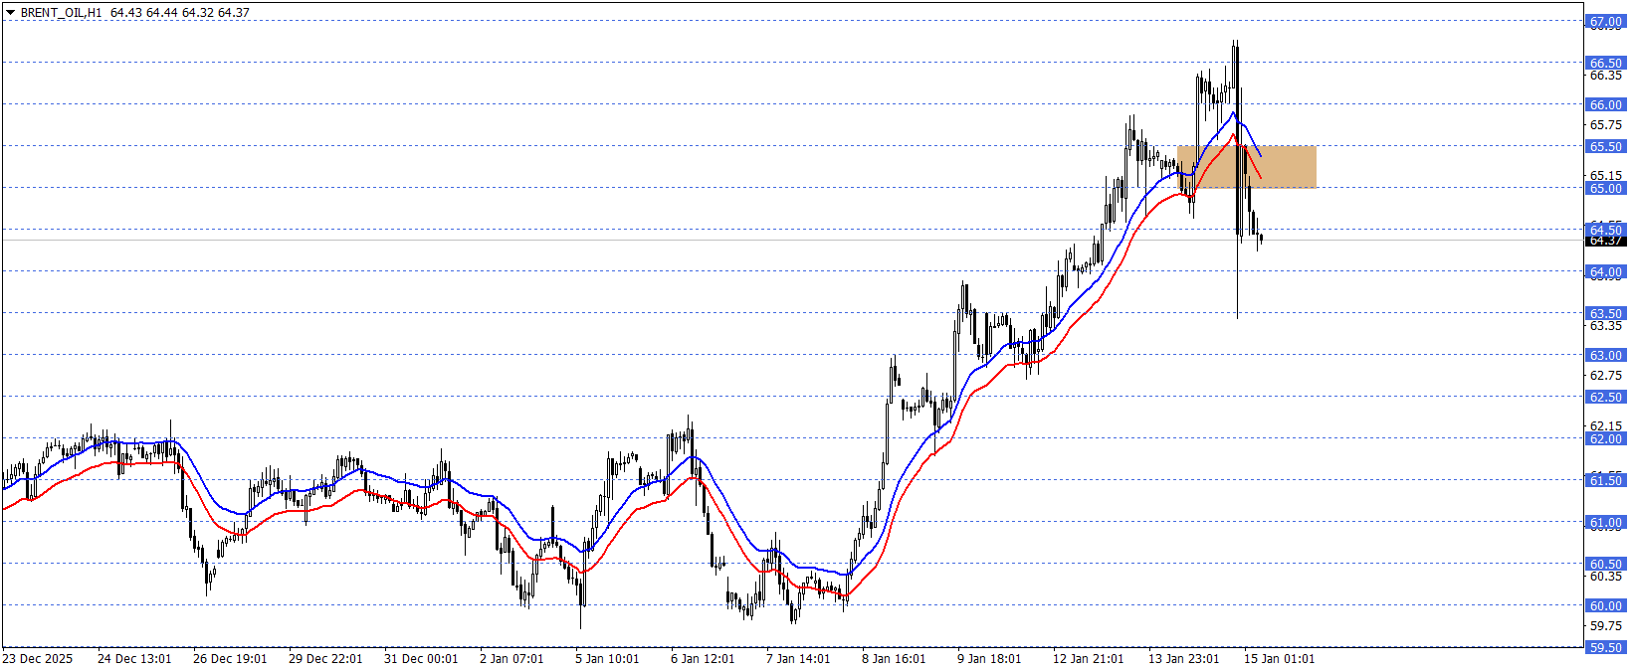
Task: Click the 59.75 price scale value
Action: click(x=1605, y=626)
